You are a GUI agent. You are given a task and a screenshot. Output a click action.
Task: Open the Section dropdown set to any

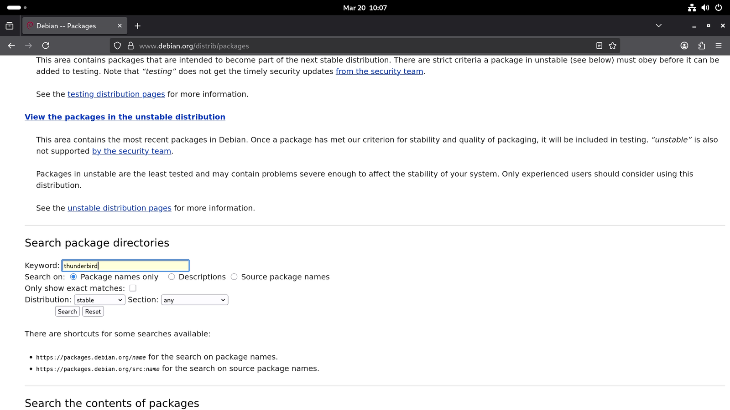point(194,300)
